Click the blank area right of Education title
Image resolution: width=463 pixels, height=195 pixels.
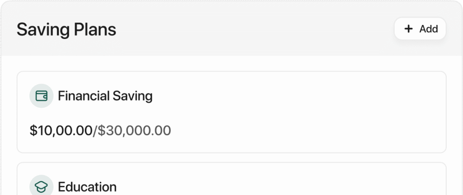tap(280, 187)
